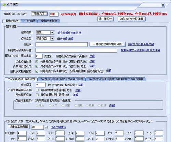171x142 pixels.
Task: Click the 4-5 hour clicks field
Action: [100, 133]
